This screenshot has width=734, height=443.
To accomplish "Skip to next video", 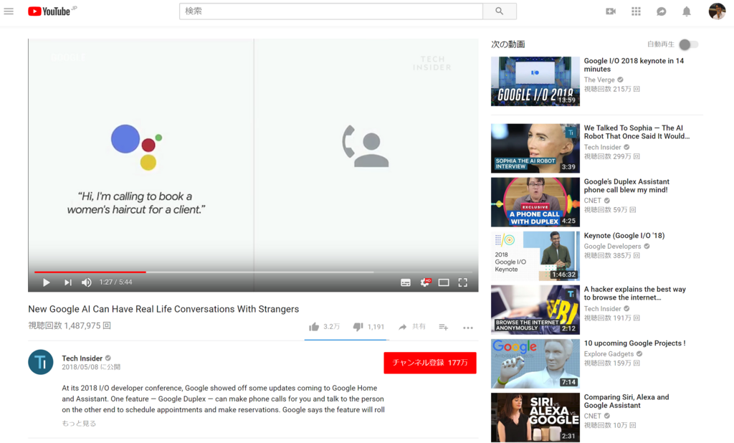I will pos(68,282).
